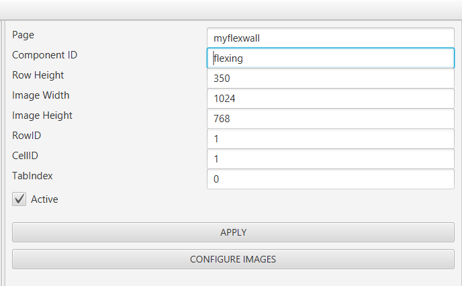This screenshot has height=286, width=462.
Task: Click the TabIndex label
Action: click(32, 176)
